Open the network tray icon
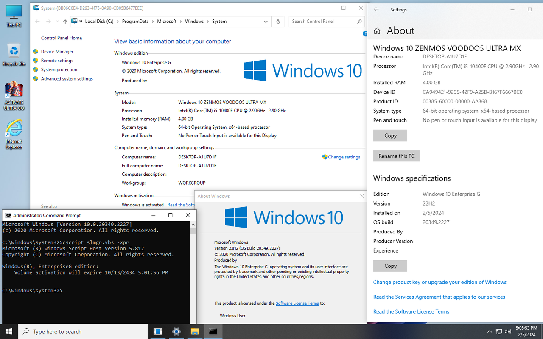543x339 pixels. pos(499,331)
